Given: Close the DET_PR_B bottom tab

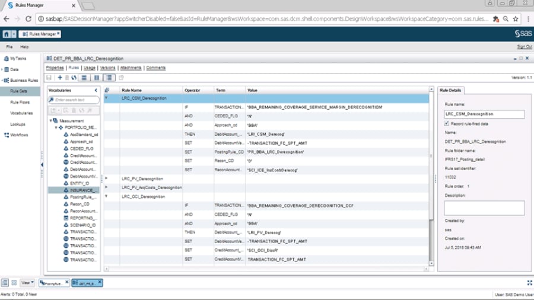Looking at the screenshot, I should click(100, 282).
